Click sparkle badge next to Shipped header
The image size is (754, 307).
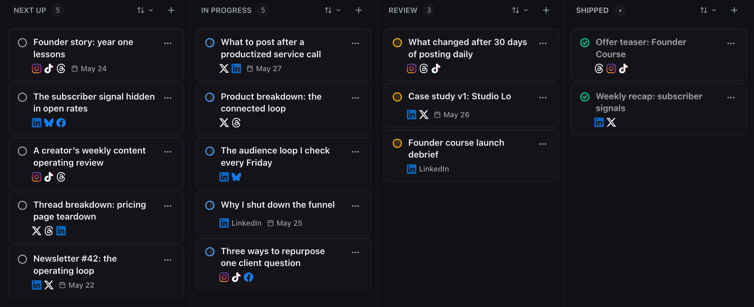[x=620, y=11]
